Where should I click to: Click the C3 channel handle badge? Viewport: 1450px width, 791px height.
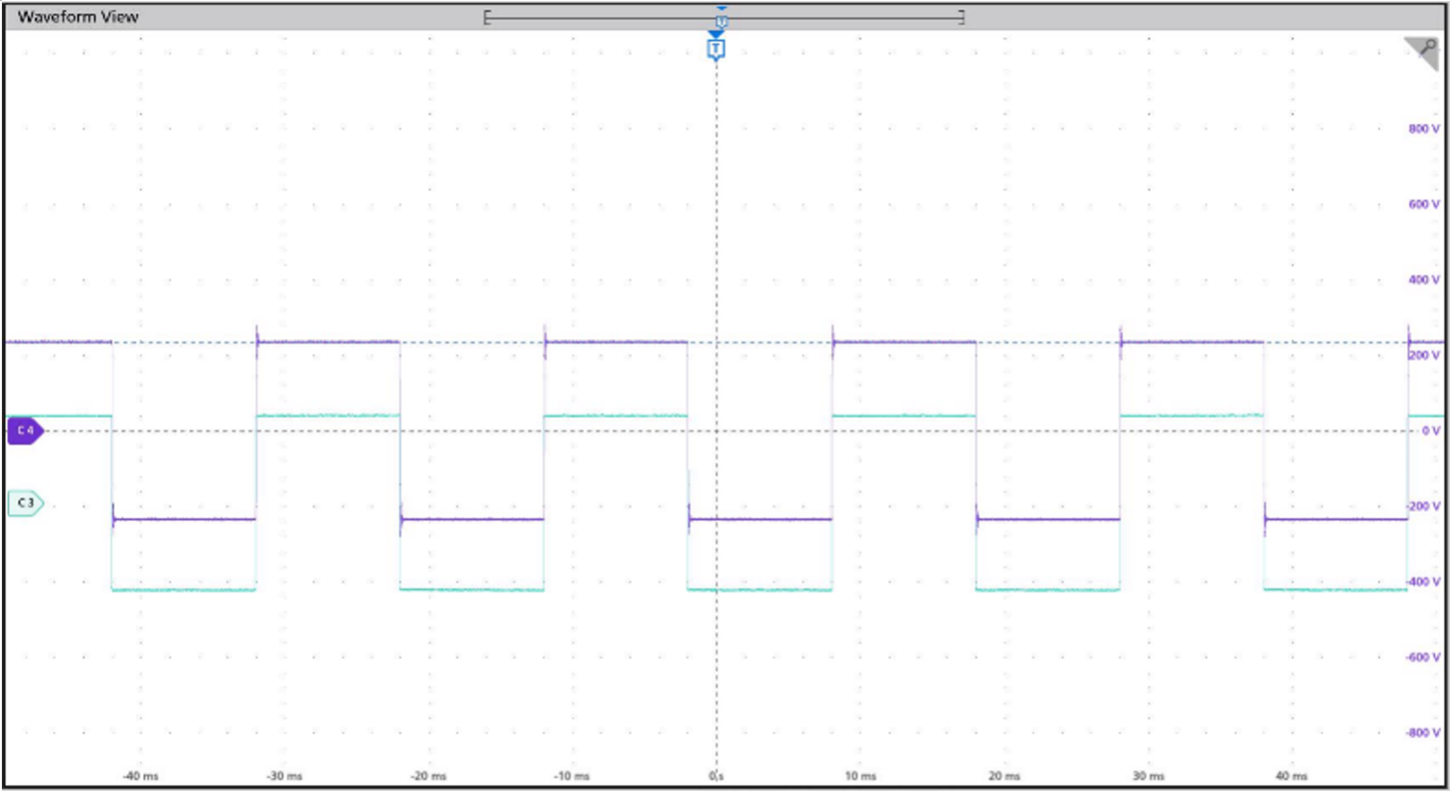tap(25, 503)
